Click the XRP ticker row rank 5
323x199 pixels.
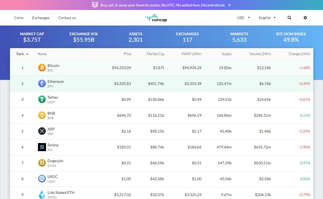(x=161, y=131)
